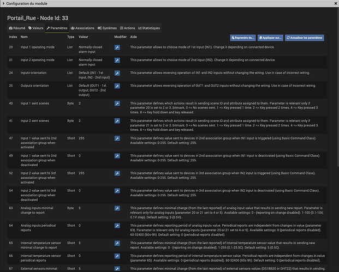This screenshot has width=339, height=272.
Task: Click the wrench for parameter 66
Action: [117, 255]
